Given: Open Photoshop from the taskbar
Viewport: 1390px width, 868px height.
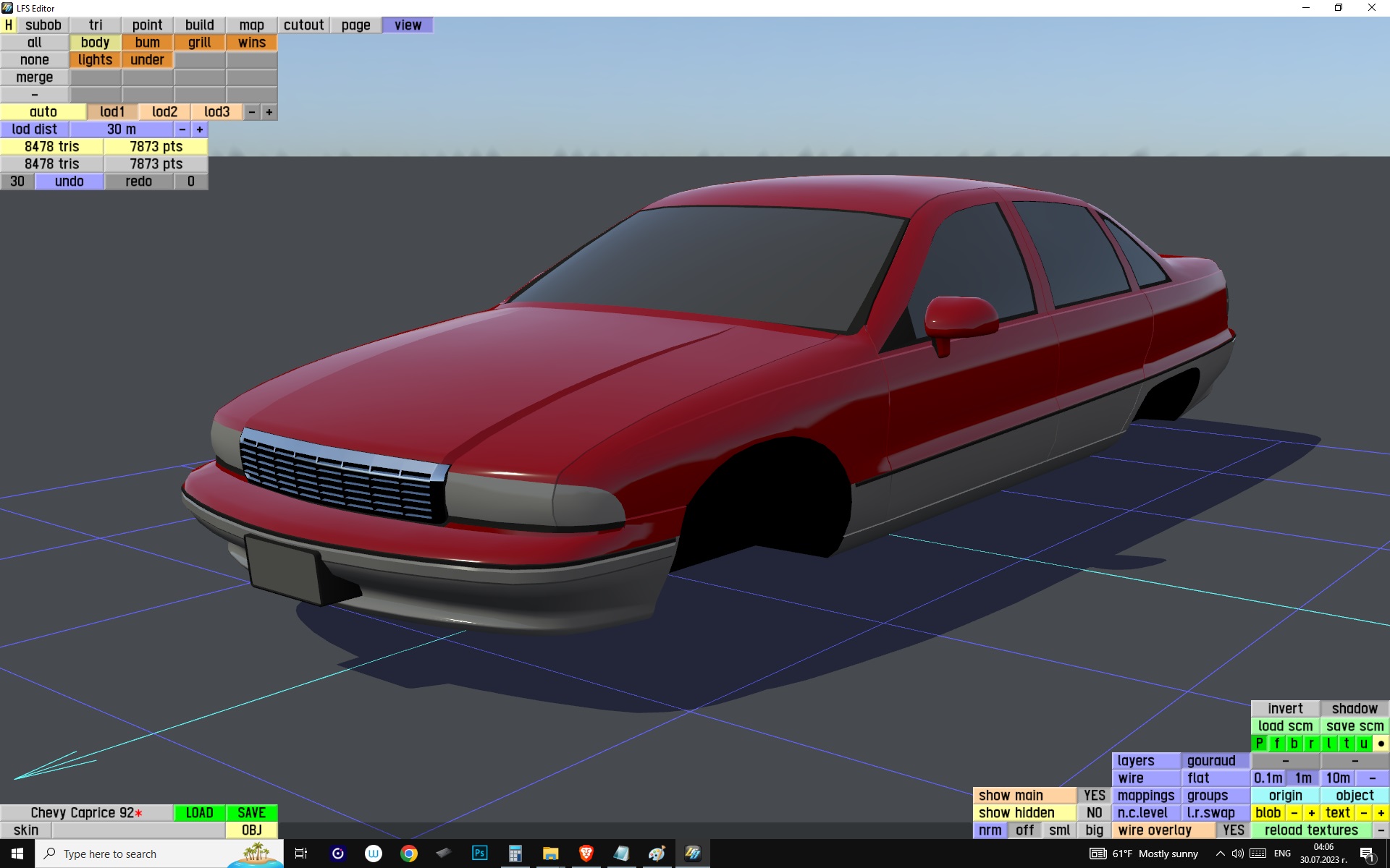Looking at the screenshot, I should coord(479,854).
